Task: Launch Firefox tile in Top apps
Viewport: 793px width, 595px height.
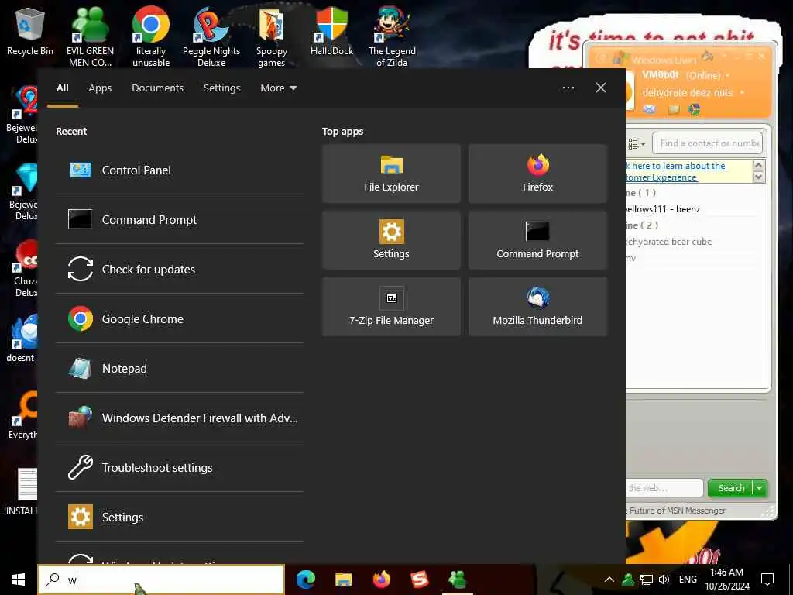Action: [537, 174]
